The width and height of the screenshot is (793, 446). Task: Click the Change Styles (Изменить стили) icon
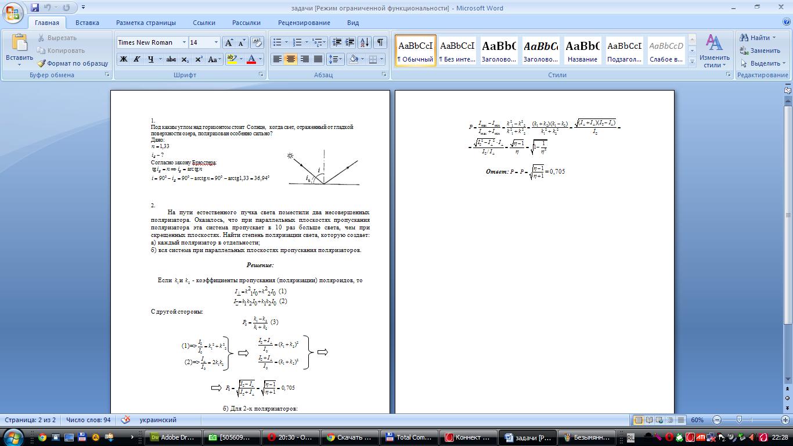[714, 51]
